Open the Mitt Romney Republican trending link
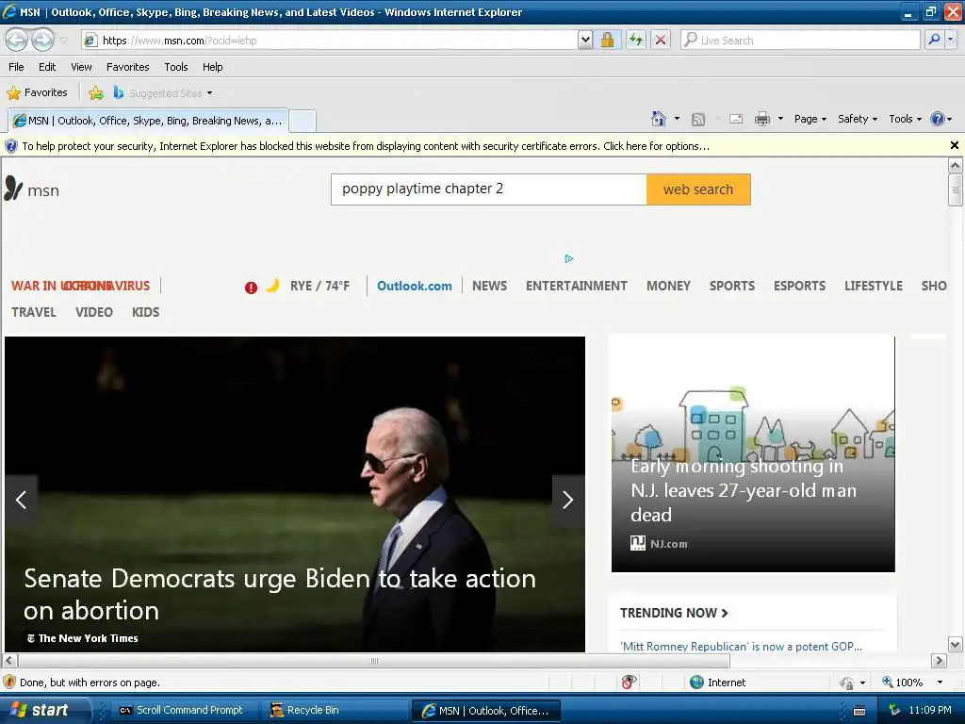 (741, 646)
